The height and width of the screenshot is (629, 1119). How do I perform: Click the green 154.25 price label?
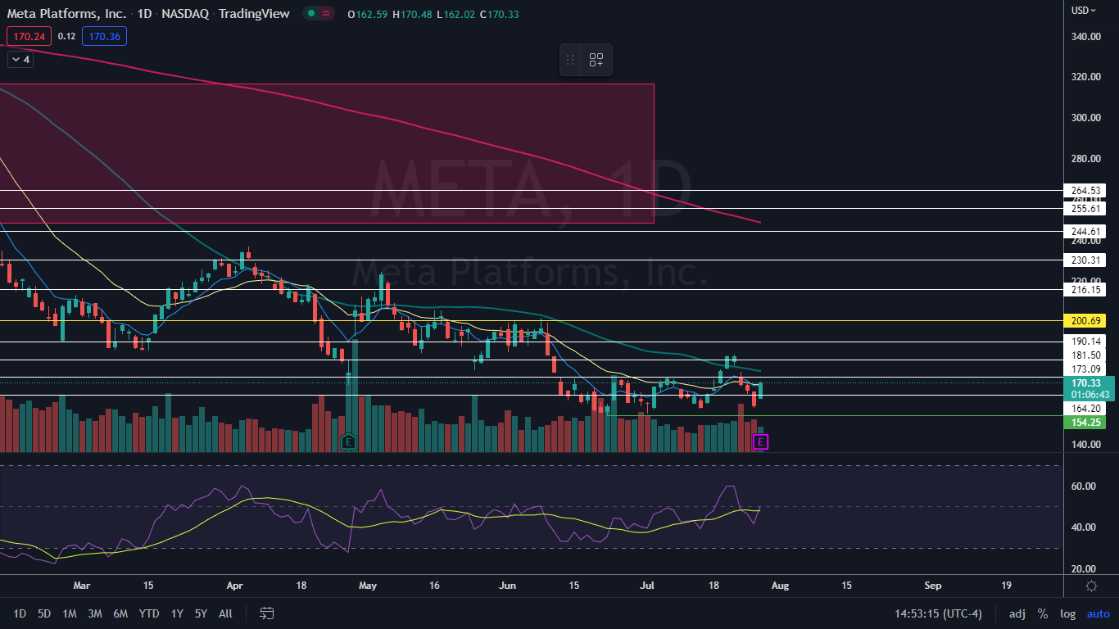(x=1085, y=423)
